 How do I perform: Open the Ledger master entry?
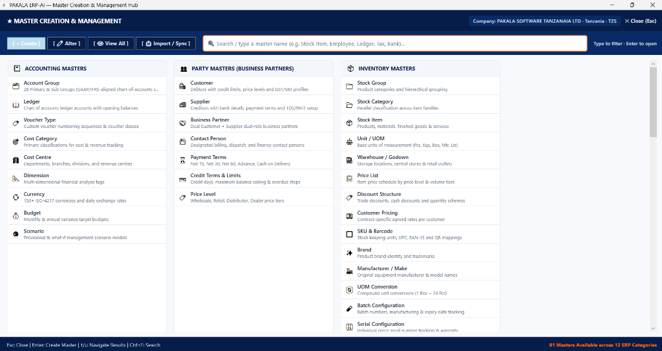(87, 104)
